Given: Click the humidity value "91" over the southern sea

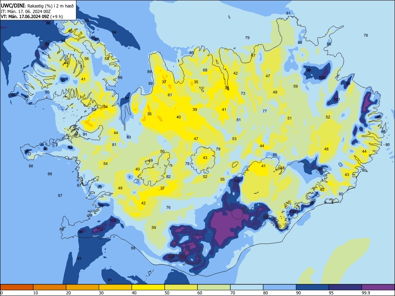Looking at the screenshot, I should pyautogui.click(x=110, y=280).
